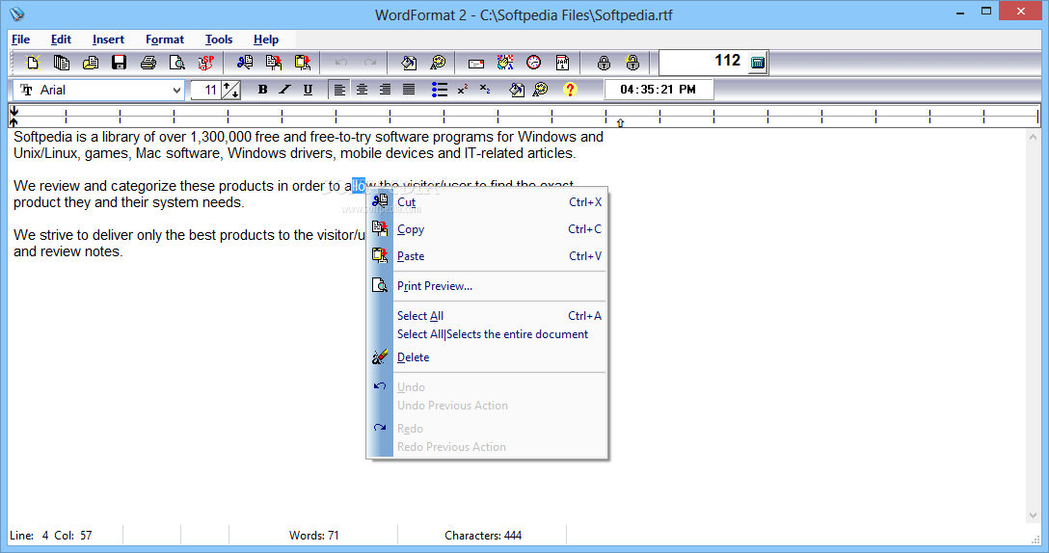Open help with yellow question mark icon
The height and width of the screenshot is (553, 1049).
pyautogui.click(x=570, y=90)
